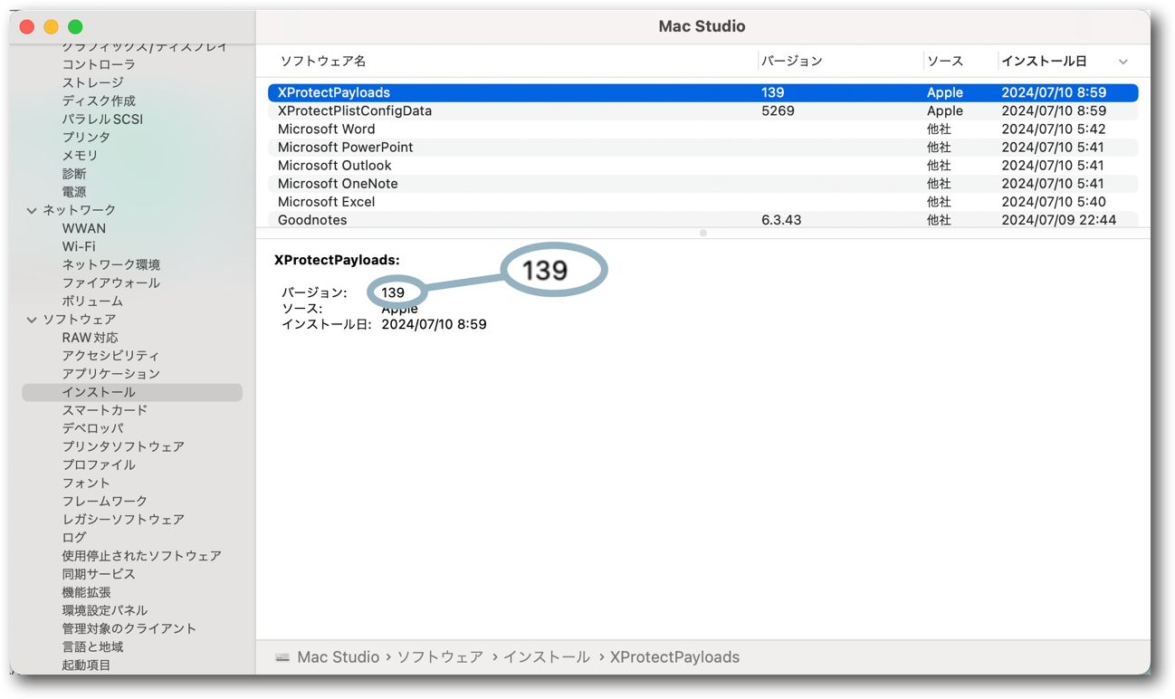This screenshot has width=1175, height=699.
Task: Select インストール in the sidebar
Action: point(132,392)
